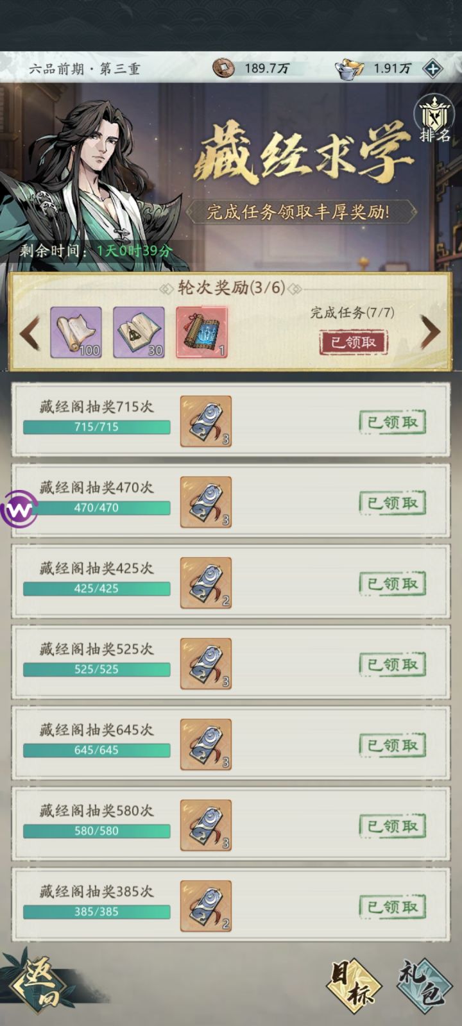Screen dimensions: 462x1026
Task: Tap the plus icon beside 1.91万
Action: (x=433, y=69)
